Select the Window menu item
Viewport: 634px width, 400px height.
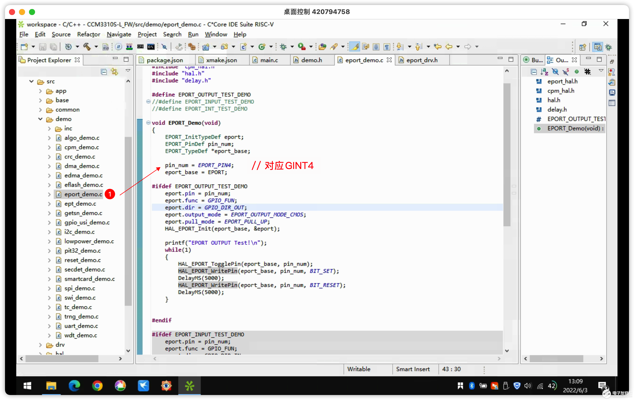point(216,34)
